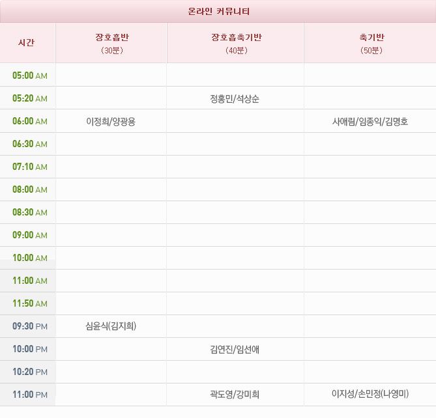Select the 장호흡반 (30분) column header
Image resolution: width=436 pixels, height=418 pixels.
(111, 43)
